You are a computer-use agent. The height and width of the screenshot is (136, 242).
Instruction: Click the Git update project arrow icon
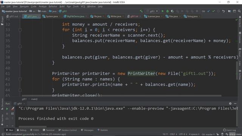point(209,11)
